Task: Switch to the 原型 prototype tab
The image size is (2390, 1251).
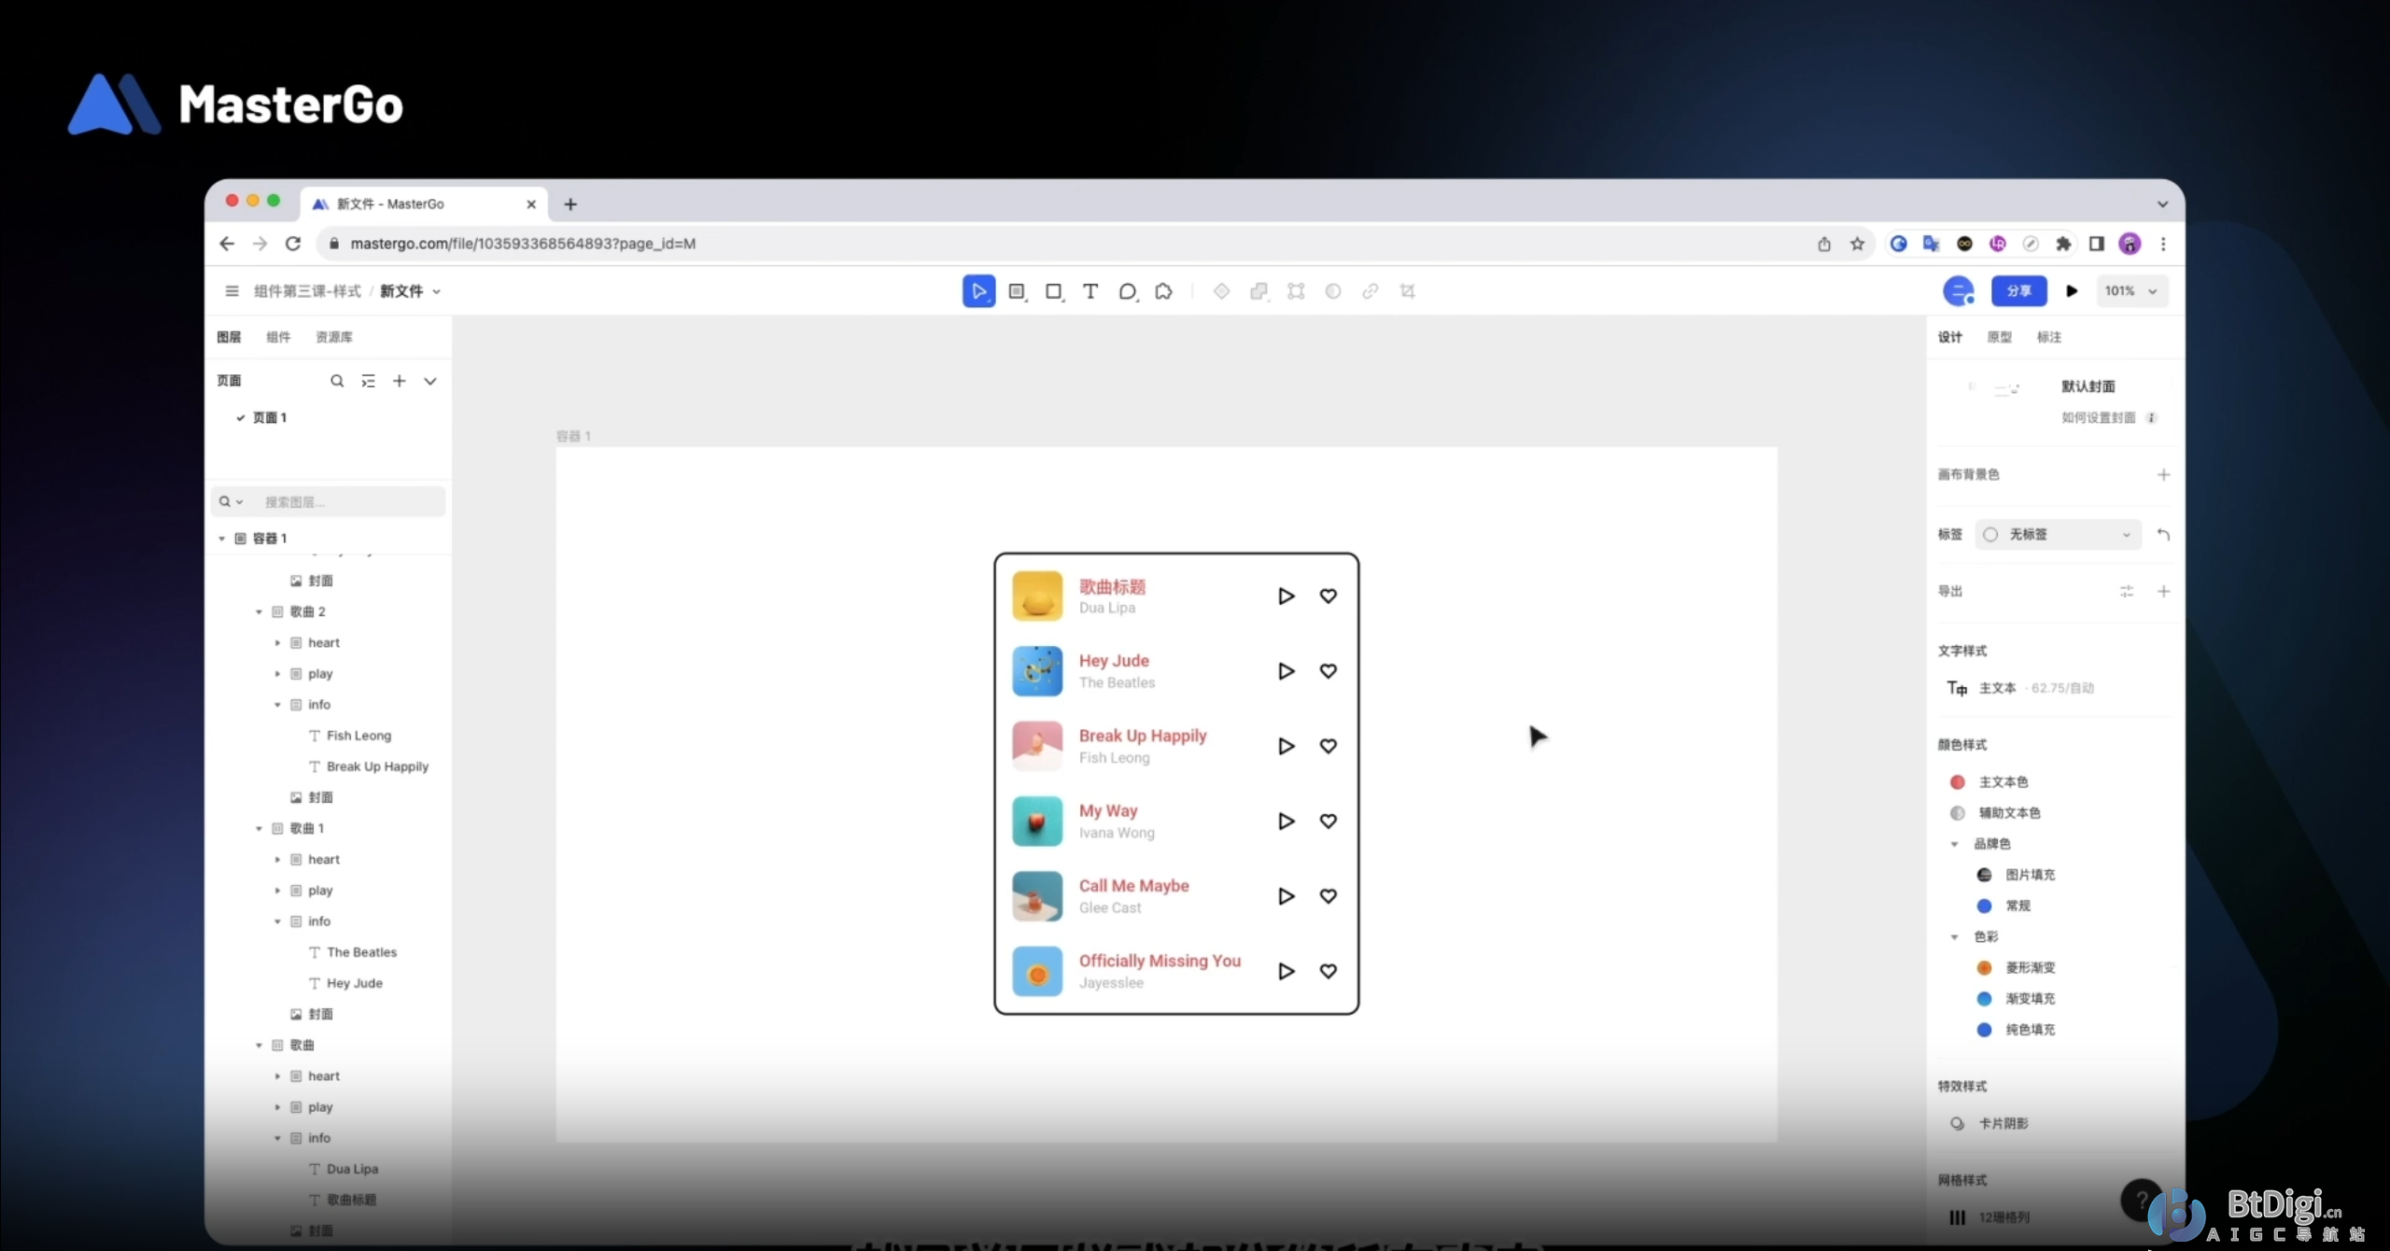Action: [2000, 337]
